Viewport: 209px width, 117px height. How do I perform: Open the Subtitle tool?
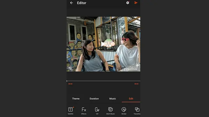(71, 111)
